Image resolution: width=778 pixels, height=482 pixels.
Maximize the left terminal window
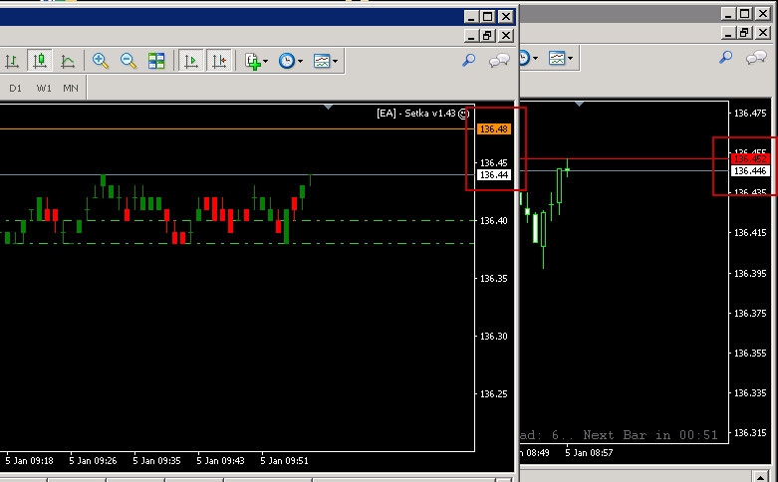[487, 16]
